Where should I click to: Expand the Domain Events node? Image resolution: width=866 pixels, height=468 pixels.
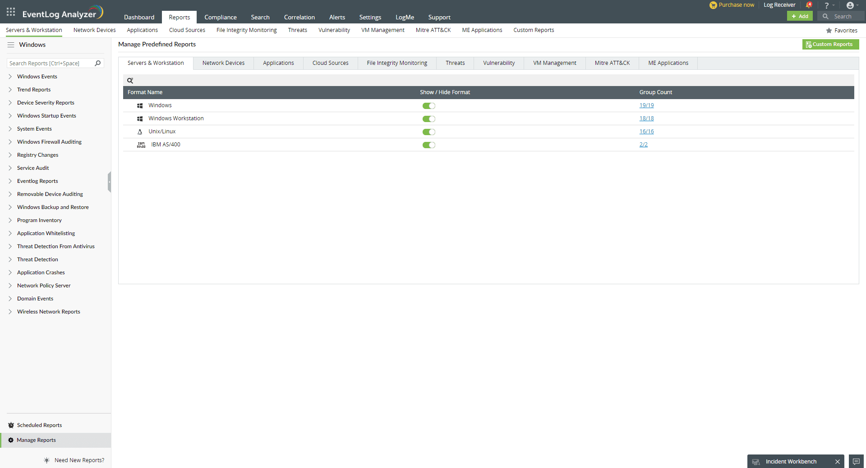pos(10,299)
